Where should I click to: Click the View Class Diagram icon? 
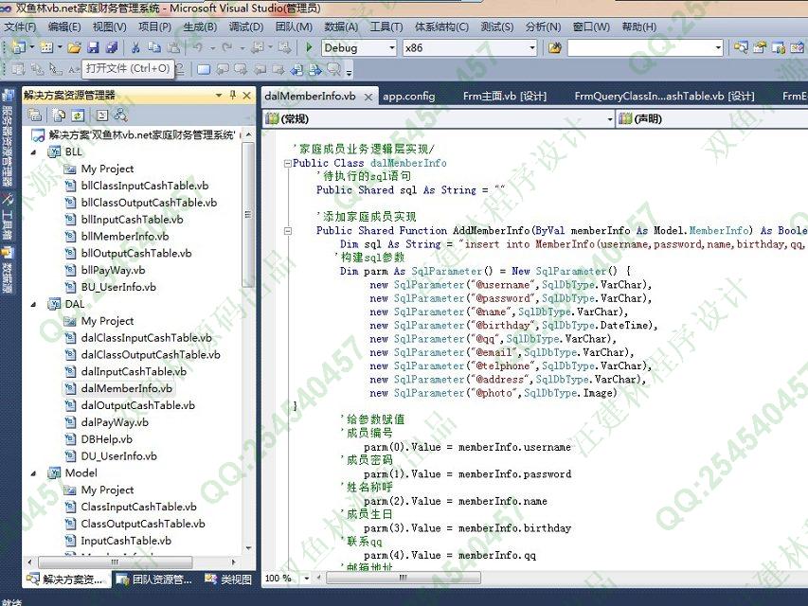(x=120, y=115)
